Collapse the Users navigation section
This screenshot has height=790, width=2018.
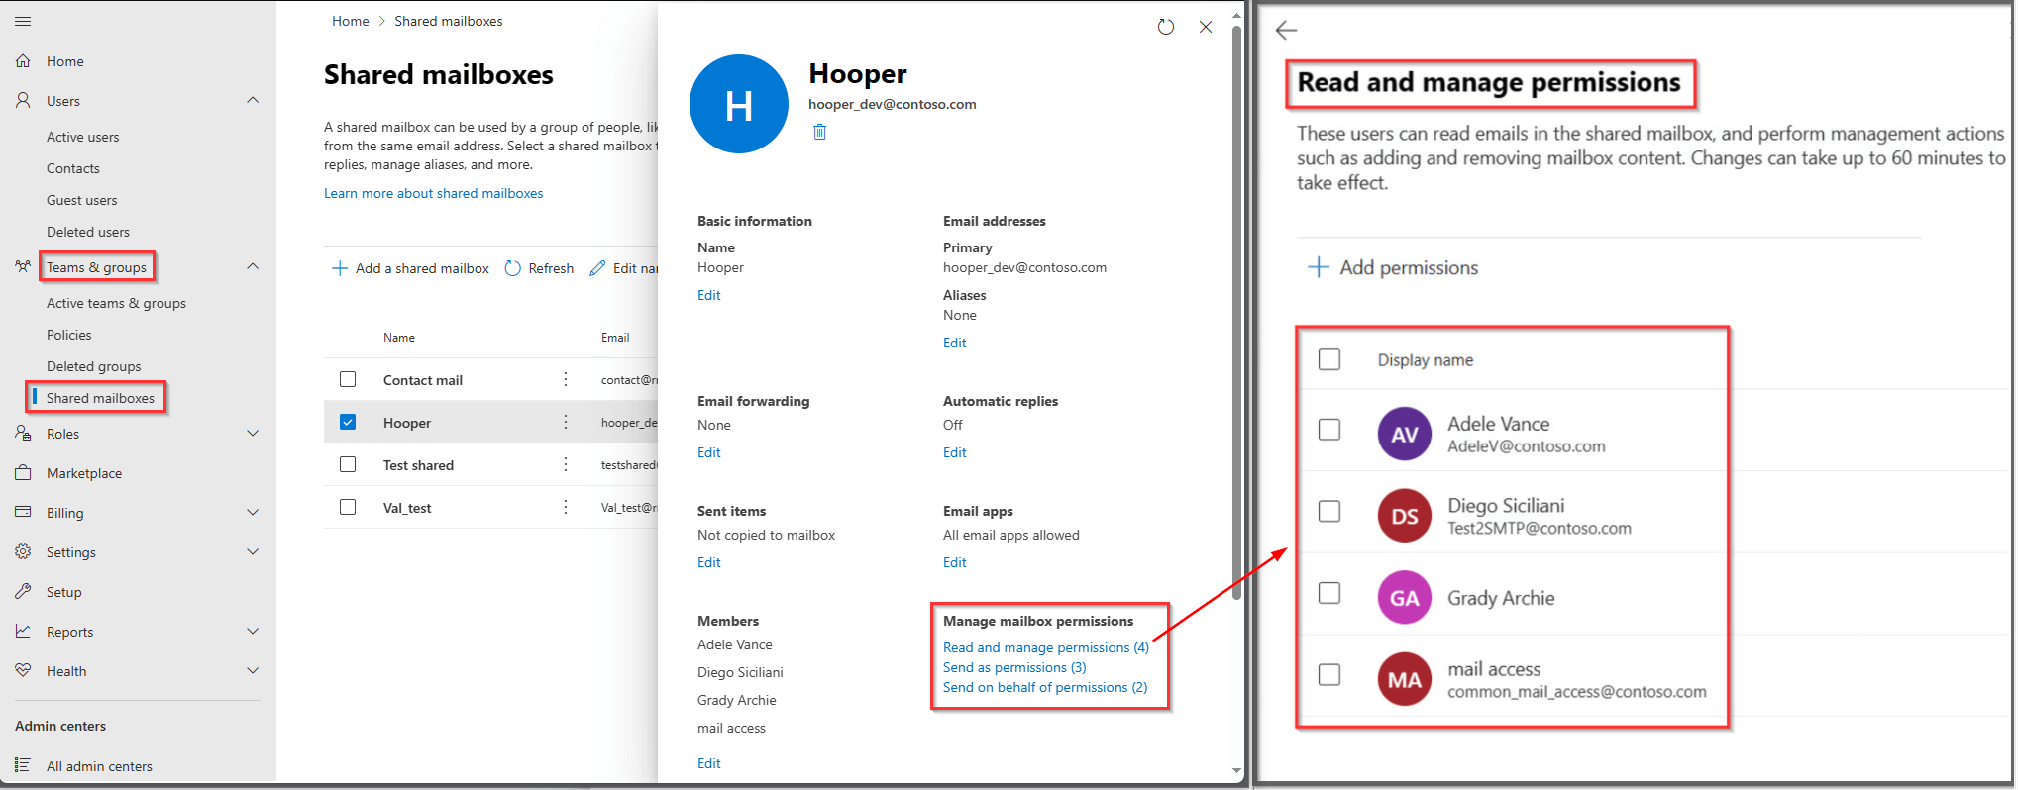click(x=253, y=100)
